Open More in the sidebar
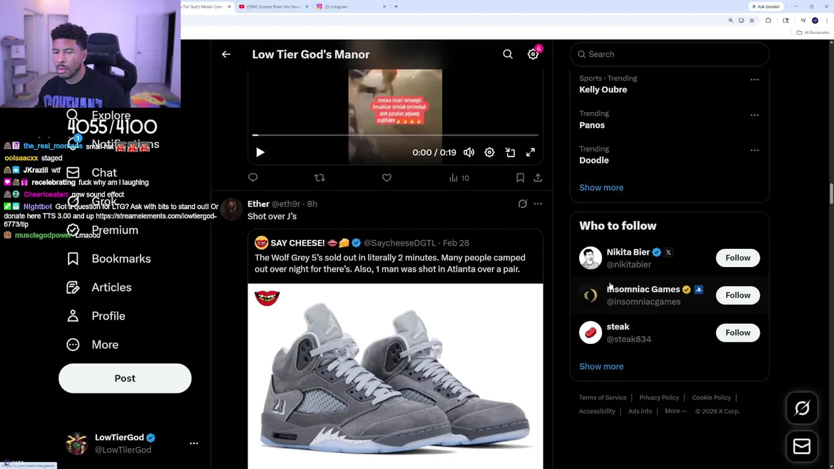The image size is (834, 469). tap(93, 345)
